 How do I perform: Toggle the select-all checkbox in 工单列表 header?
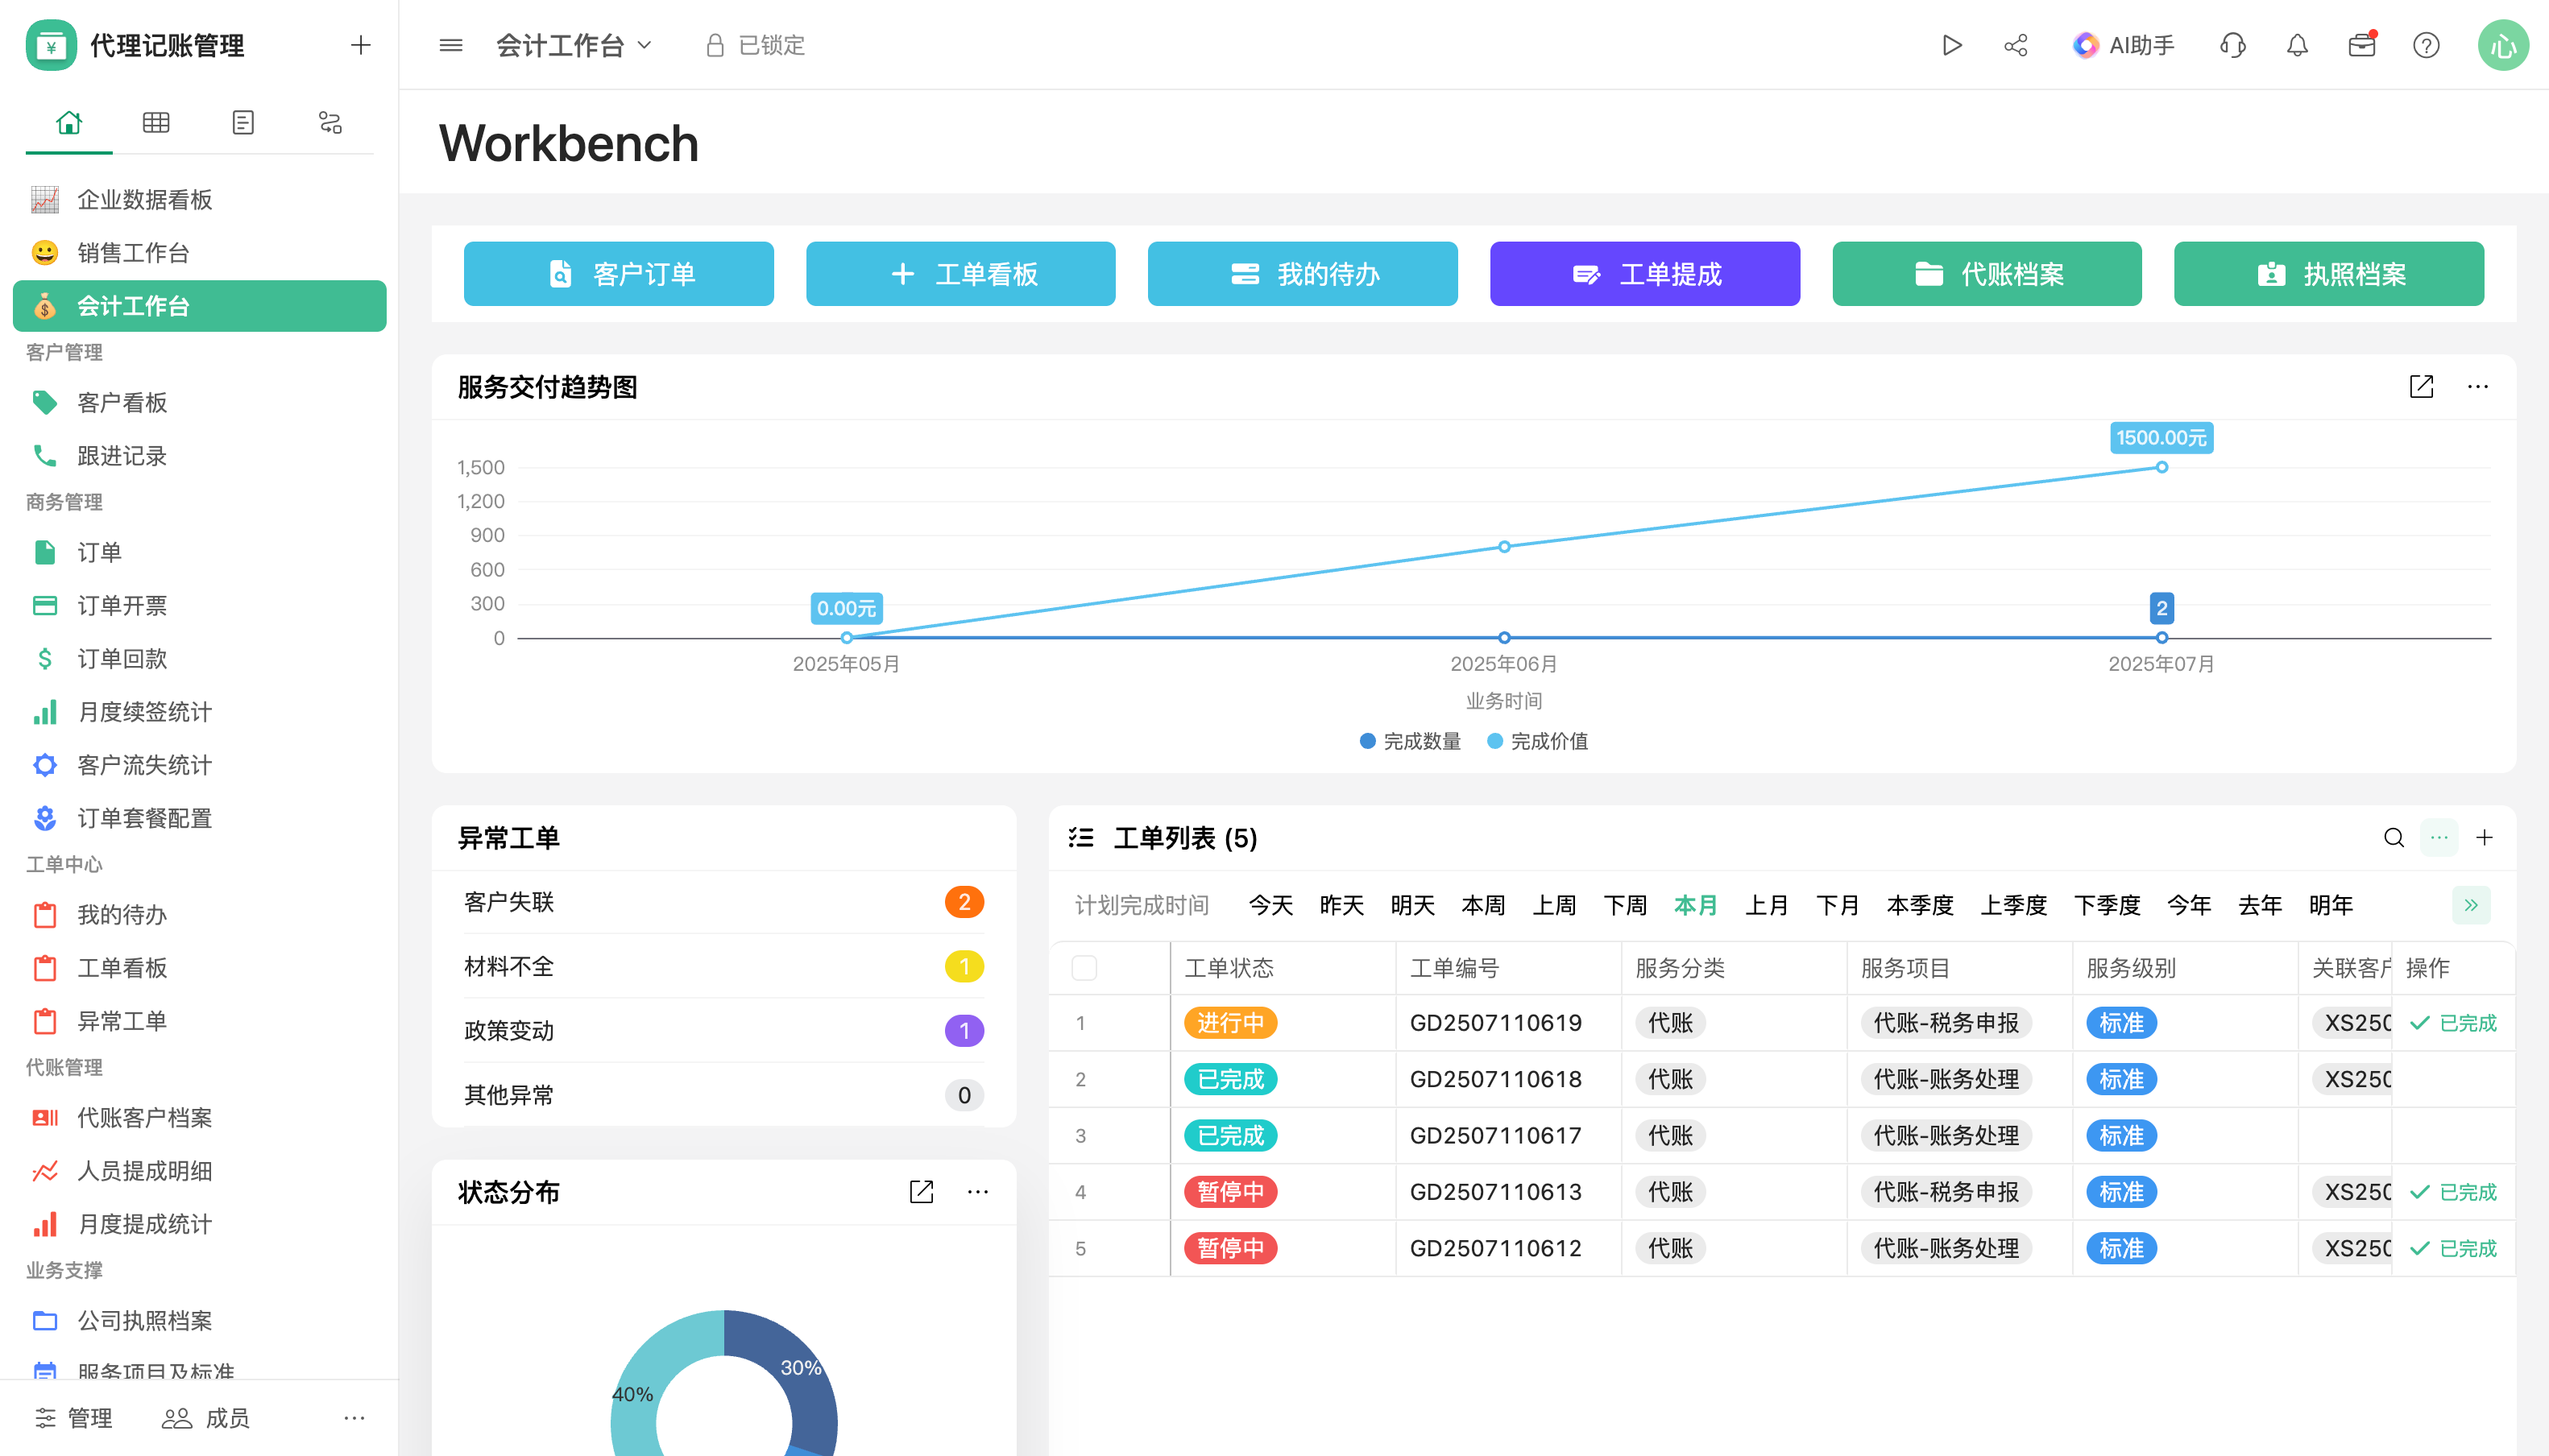[1084, 968]
